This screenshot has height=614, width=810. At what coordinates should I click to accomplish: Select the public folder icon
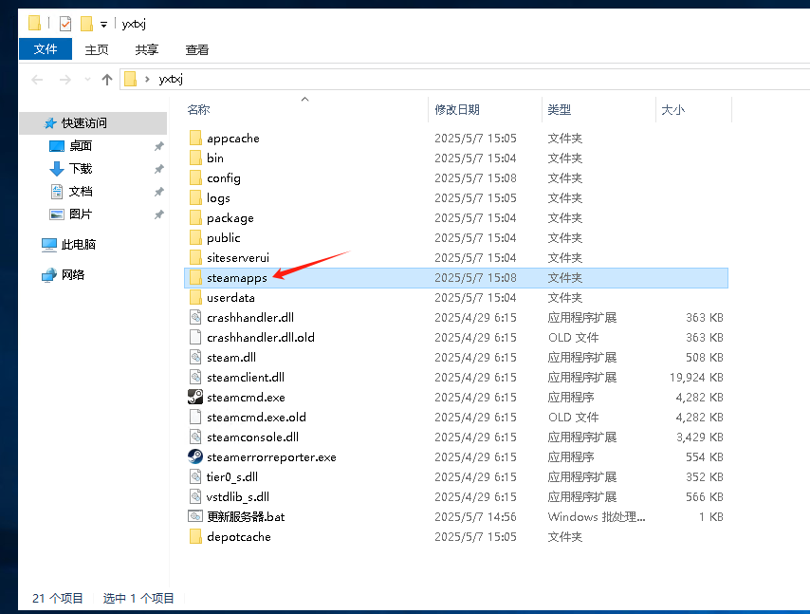coord(195,237)
